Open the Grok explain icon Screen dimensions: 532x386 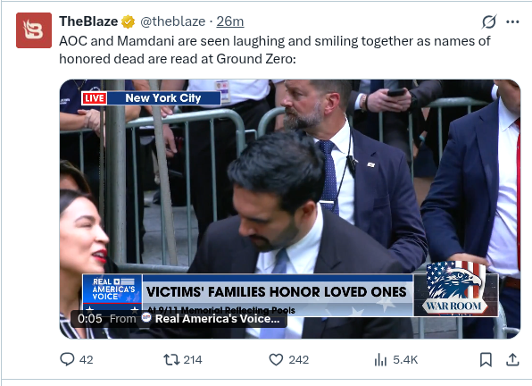[489, 22]
